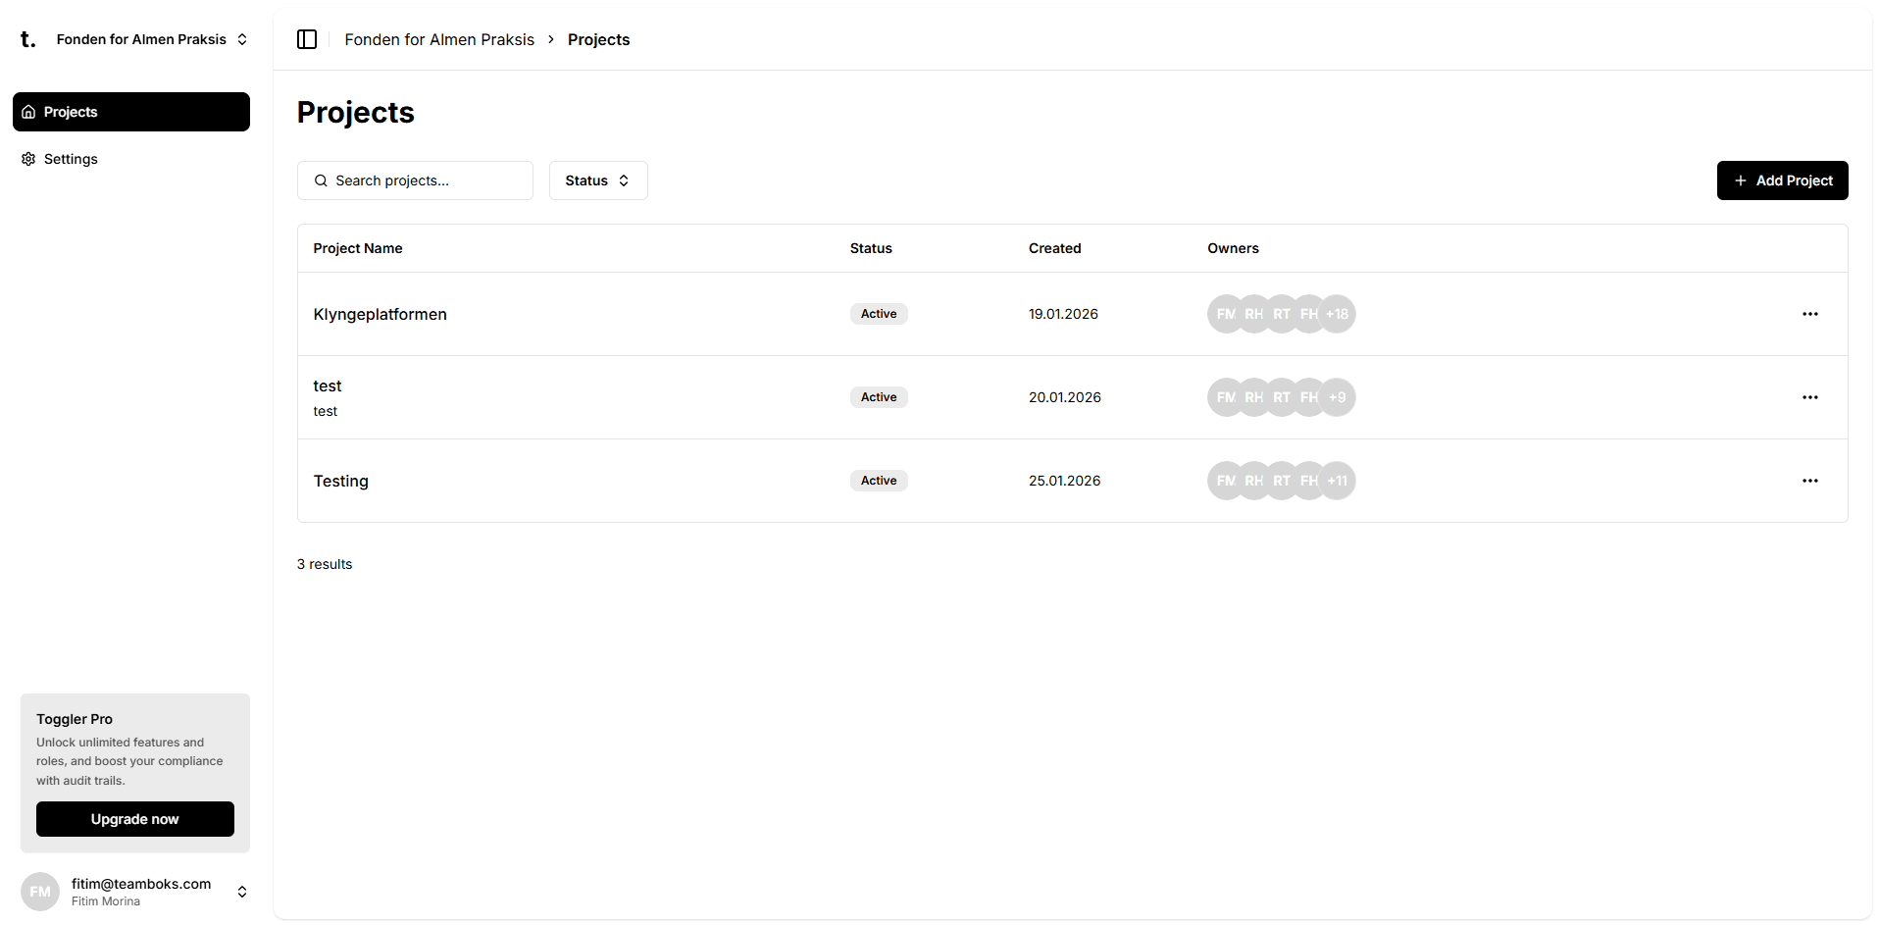This screenshot has width=1879, height=925.
Task: Open more options for test project
Action: pos(1809,397)
